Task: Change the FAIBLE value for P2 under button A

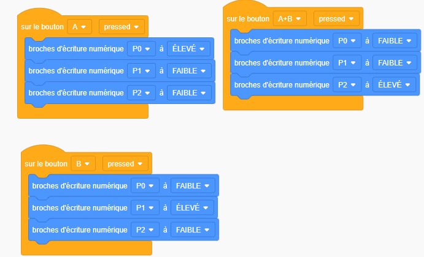Action: pos(189,93)
